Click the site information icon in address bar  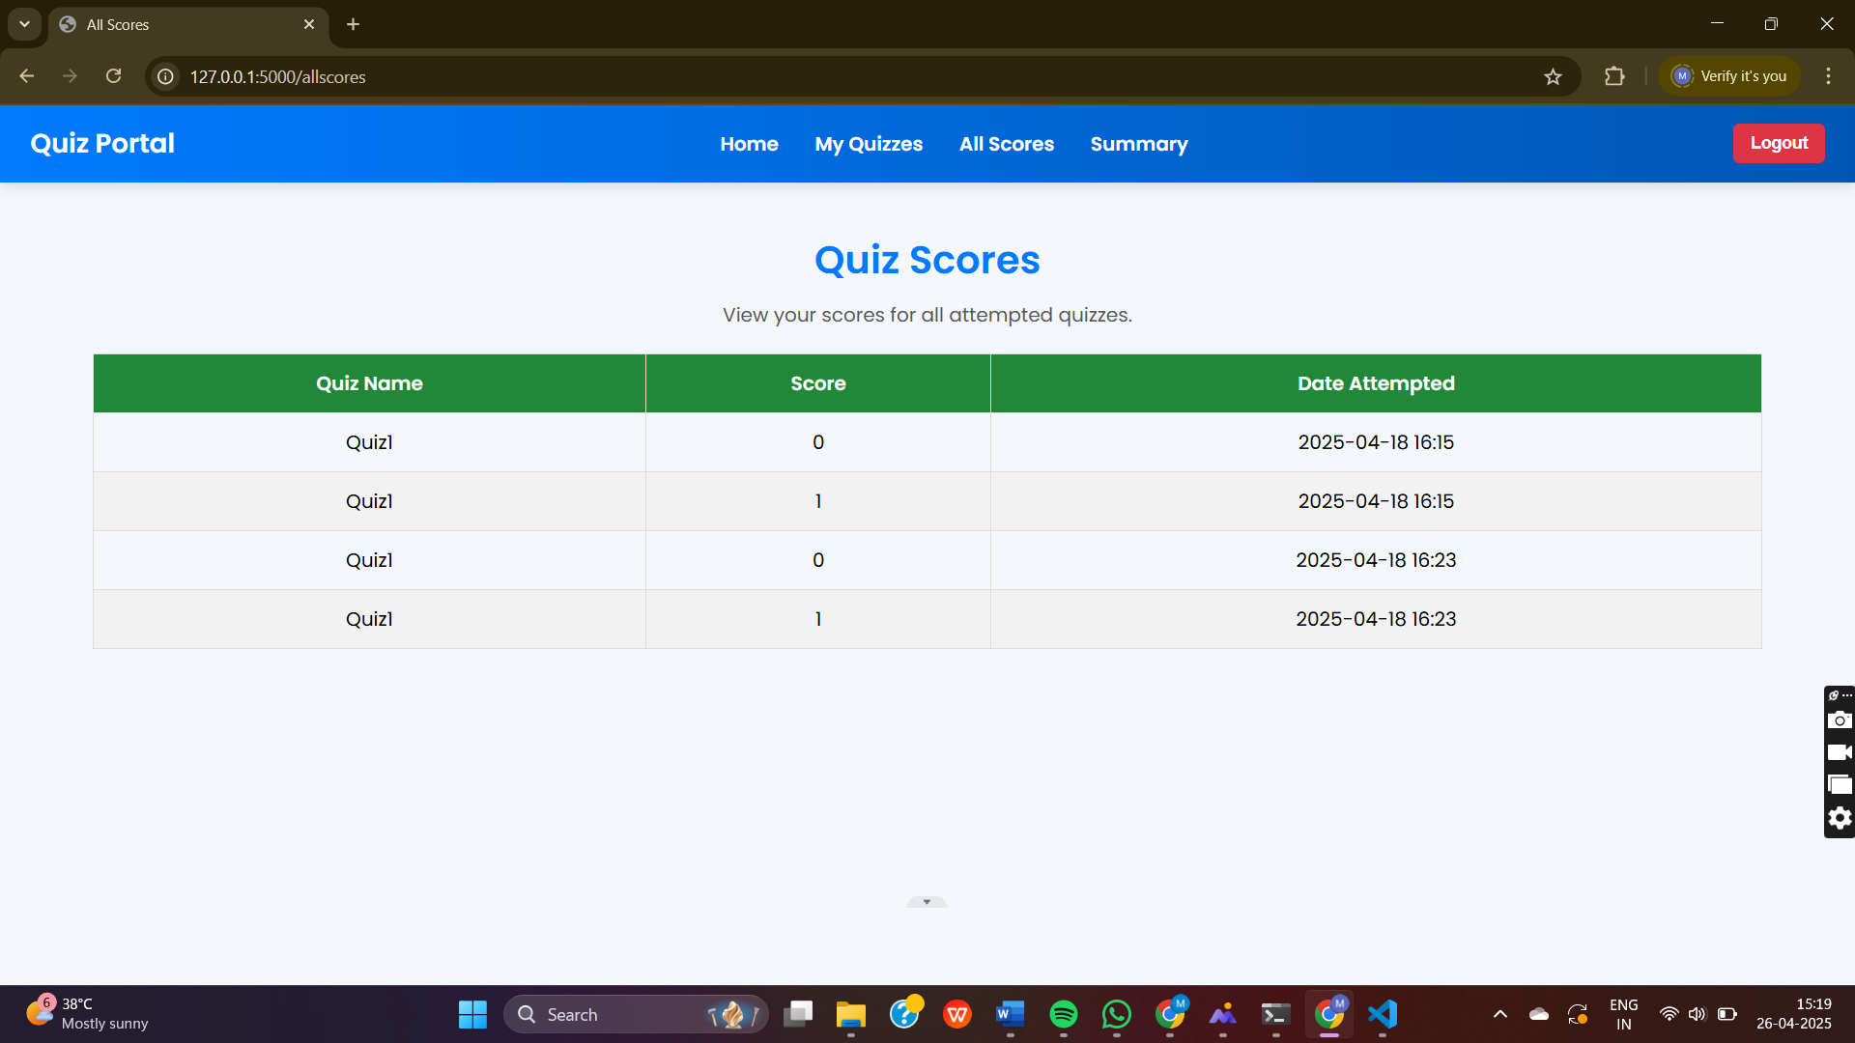point(166,76)
